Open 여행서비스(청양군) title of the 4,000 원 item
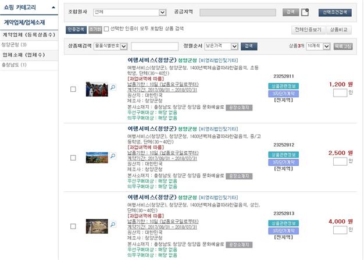Image resolution: width=364 pixels, height=260 pixels. [x=152, y=197]
